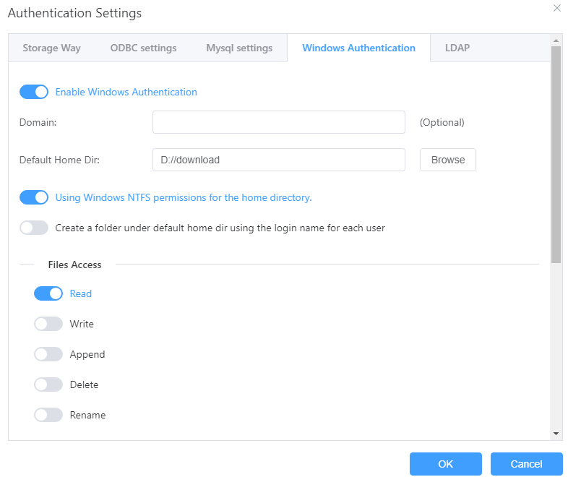The image size is (568, 477).
Task: Open the LDAP tab
Action: click(x=457, y=48)
